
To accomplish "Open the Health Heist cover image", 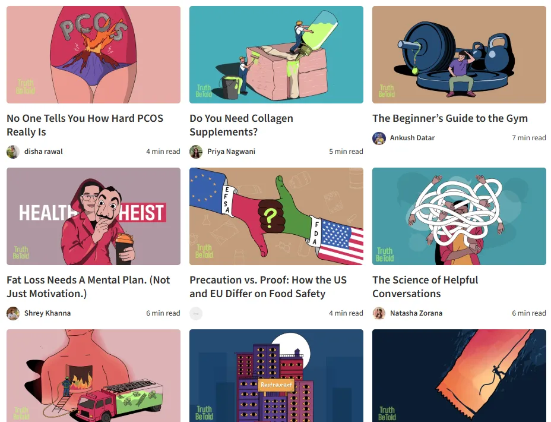I will pos(93,216).
